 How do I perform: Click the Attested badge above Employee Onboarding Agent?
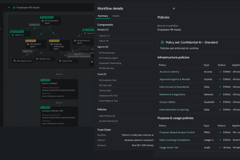coord(54,41)
